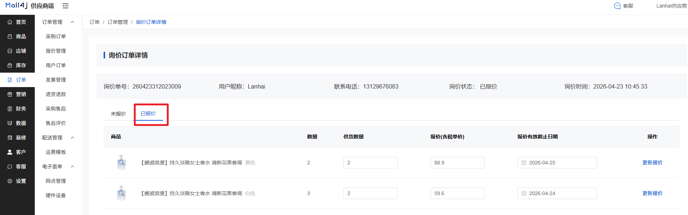Screen dimensions: 688x215
Task: Open Lanhai供应商 account menu
Action: [x=671, y=6]
